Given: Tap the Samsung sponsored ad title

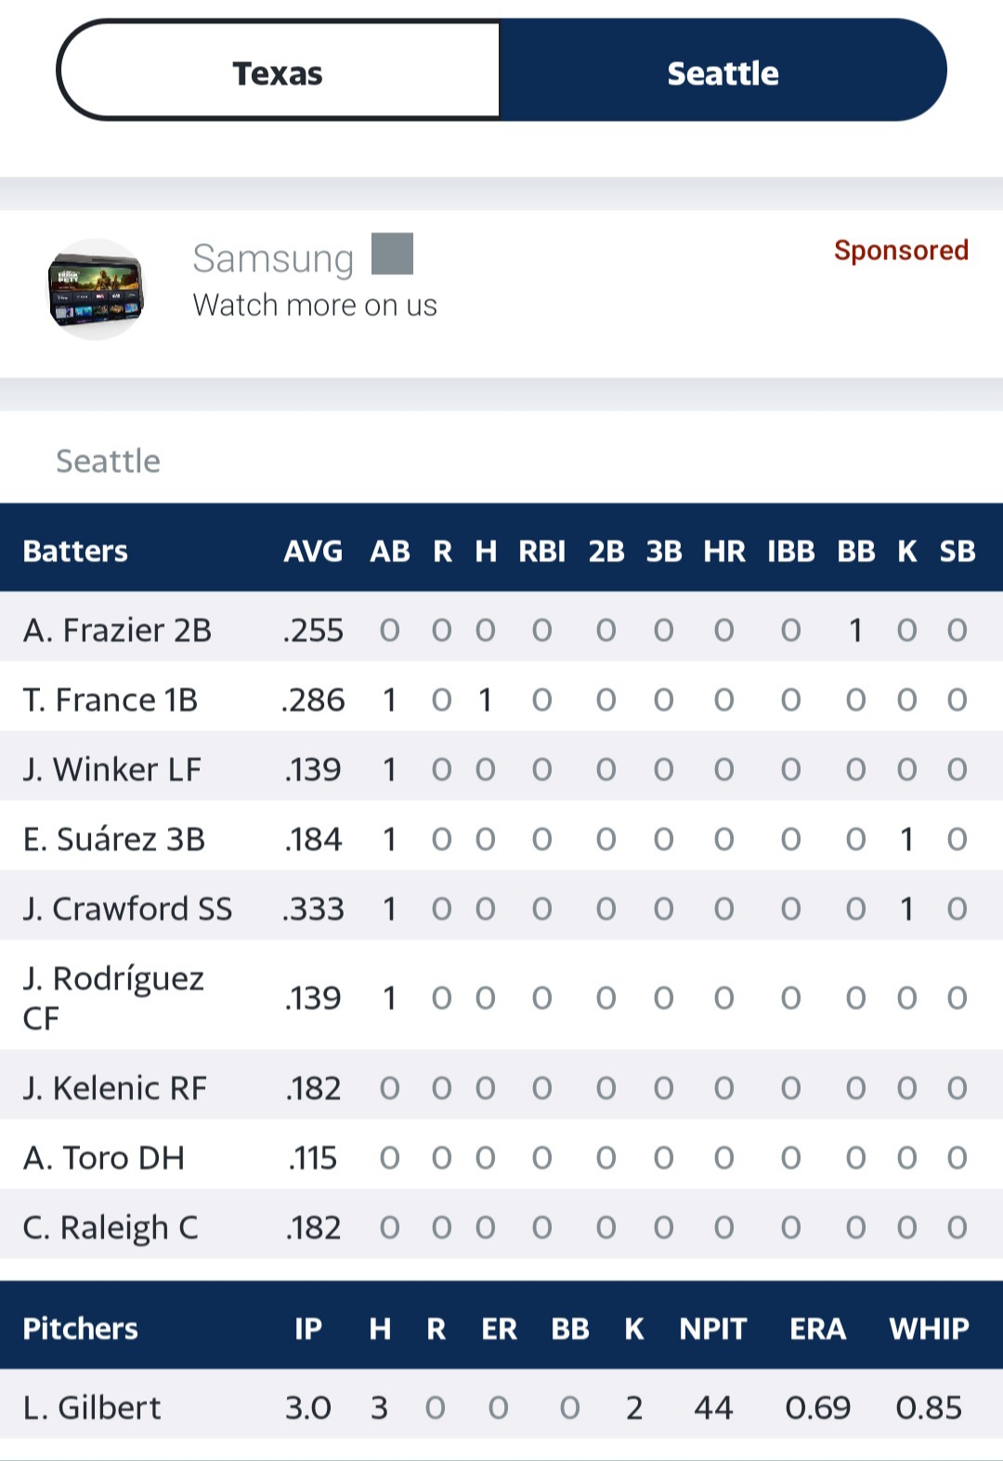Looking at the screenshot, I should (273, 259).
